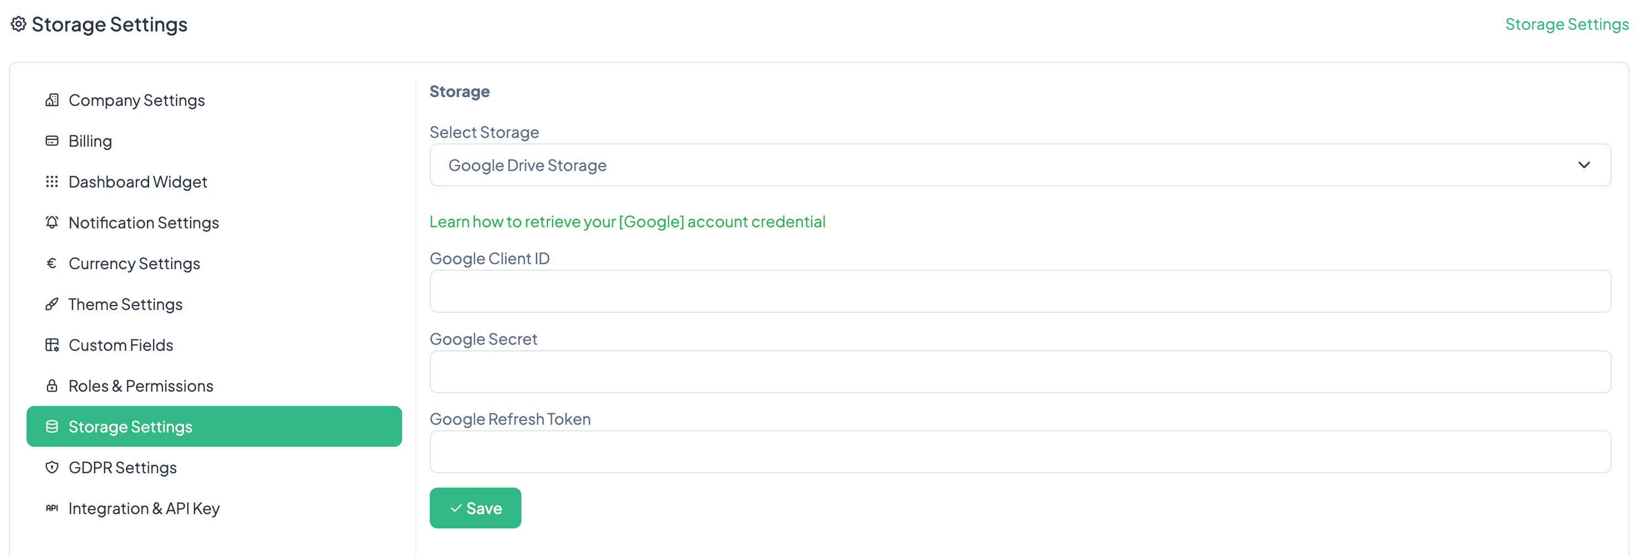Image resolution: width=1645 pixels, height=556 pixels.
Task: Click the Roles & Permissions lock icon
Action: click(52, 386)
